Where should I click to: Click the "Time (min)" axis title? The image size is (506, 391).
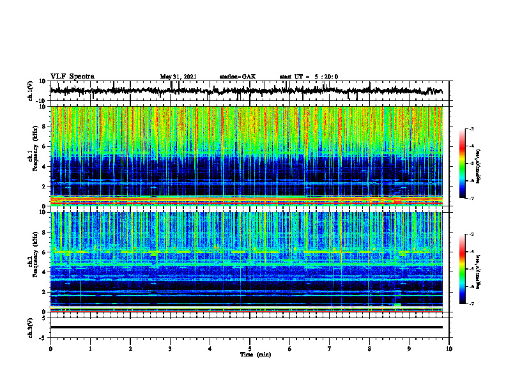point(256,355)
